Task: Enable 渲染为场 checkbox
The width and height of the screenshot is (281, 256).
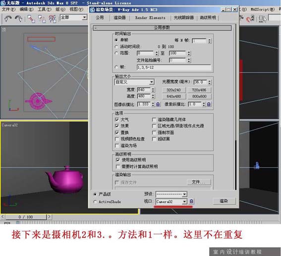Action: pyautogui.click(x=117, y=146)
